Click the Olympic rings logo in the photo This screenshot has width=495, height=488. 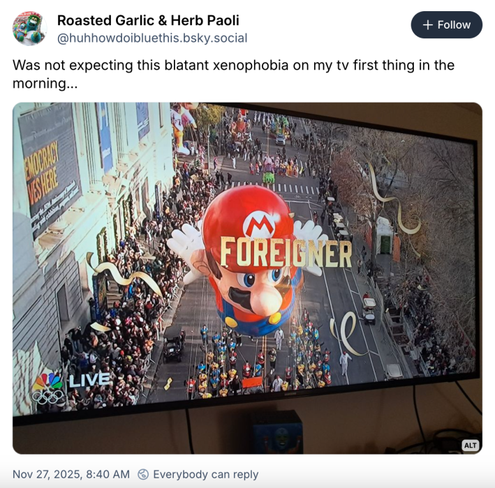coord(48,397)
